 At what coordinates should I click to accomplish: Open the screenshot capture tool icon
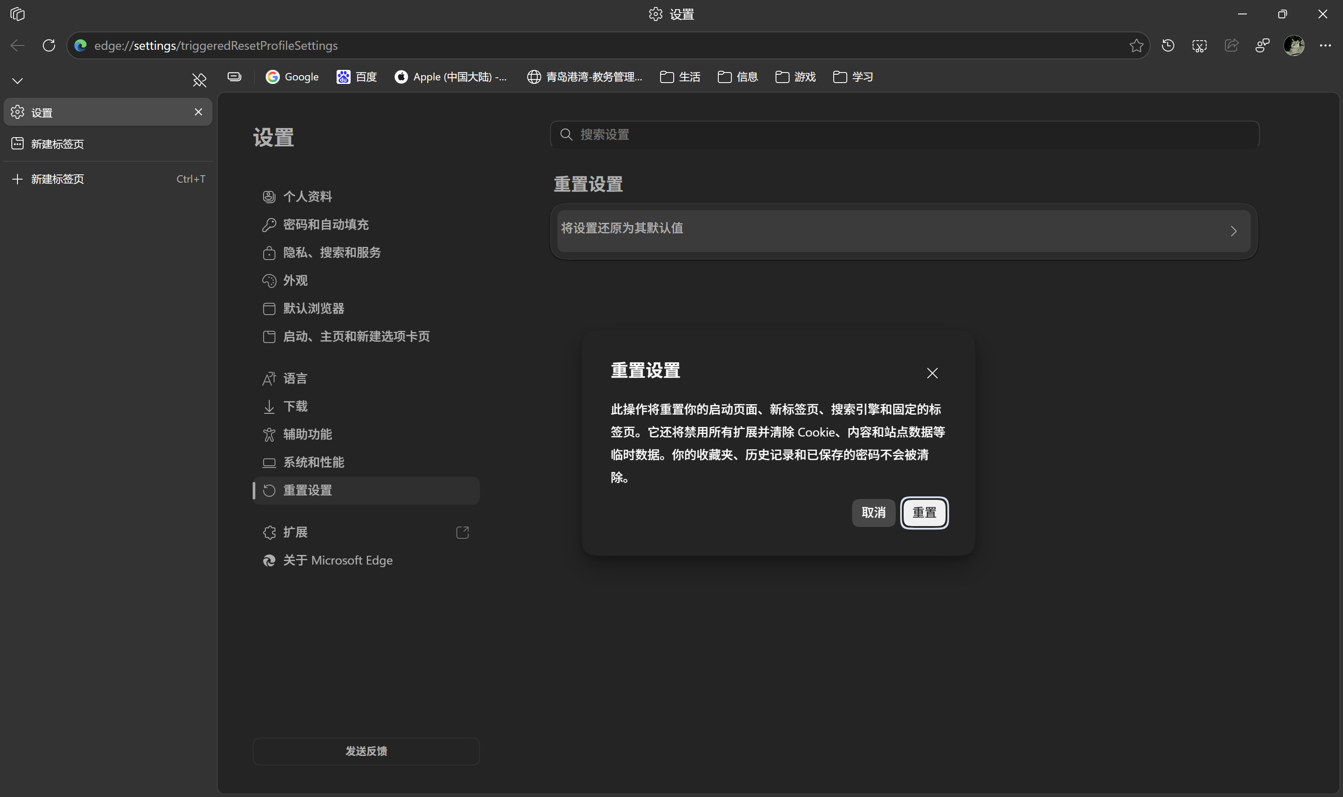[1200, 45]
